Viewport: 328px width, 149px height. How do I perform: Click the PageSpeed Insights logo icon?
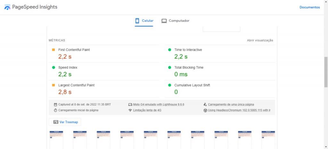point(7,7)
